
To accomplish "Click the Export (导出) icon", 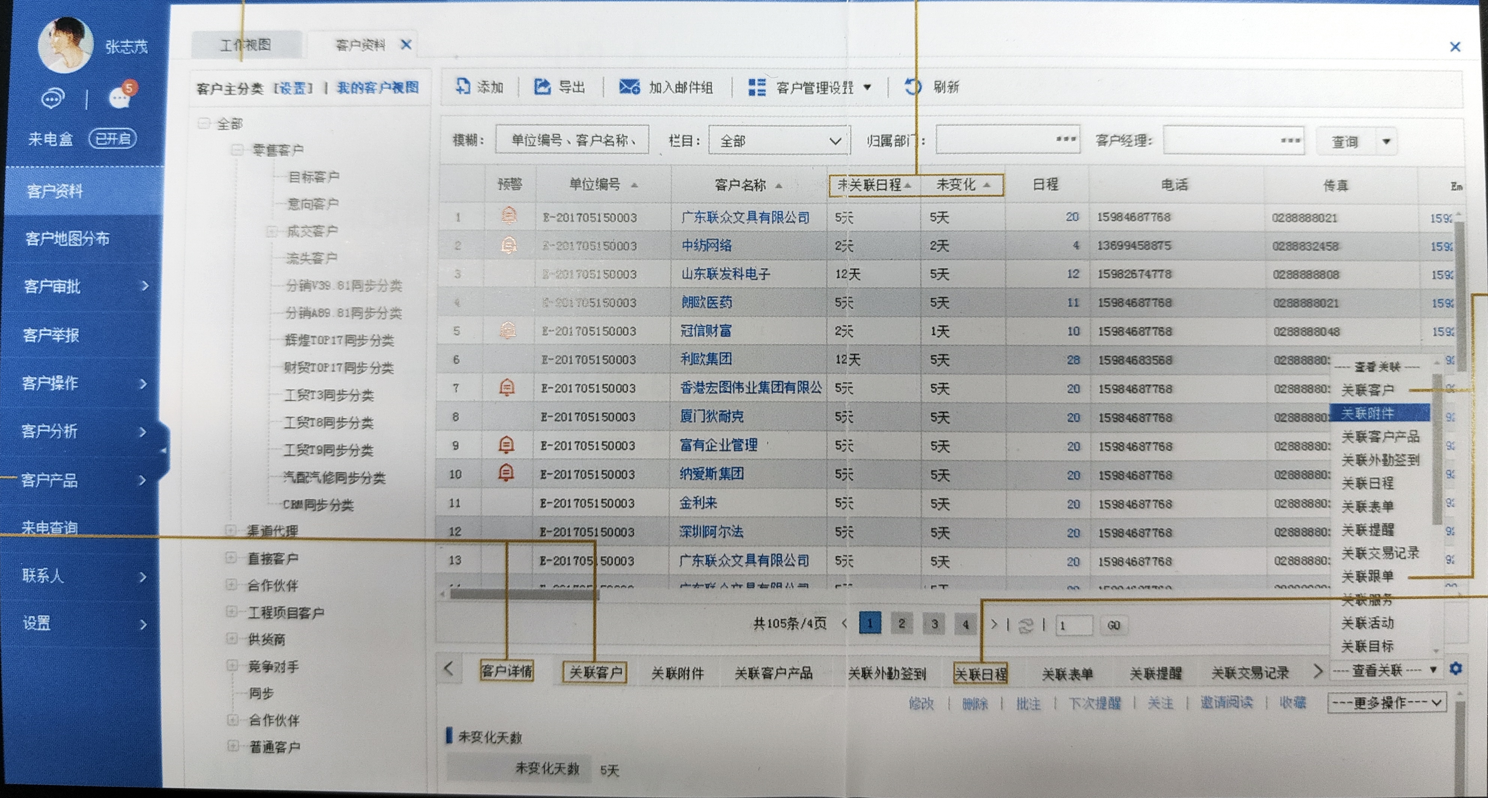I will tap(542, 87).
